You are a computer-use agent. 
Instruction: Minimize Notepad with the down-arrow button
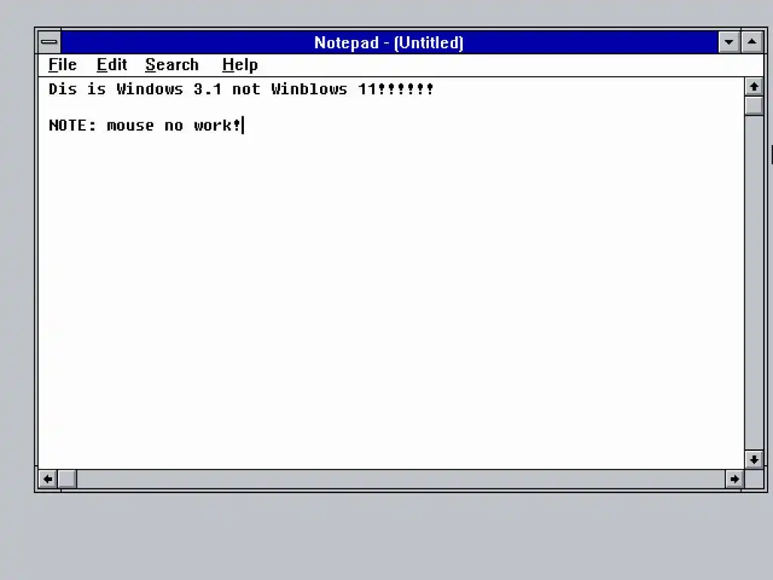[x=728, y=42]
